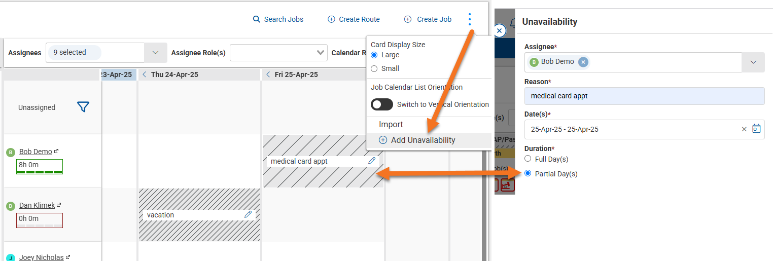Go to previous day from Fri 25-Apr-25
The height and width of the screenshot is (261, 773).
pyautogui.click(x=268, y=74)
